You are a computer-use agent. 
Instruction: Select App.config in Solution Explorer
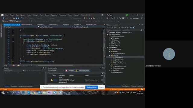[x=116, y=42]
